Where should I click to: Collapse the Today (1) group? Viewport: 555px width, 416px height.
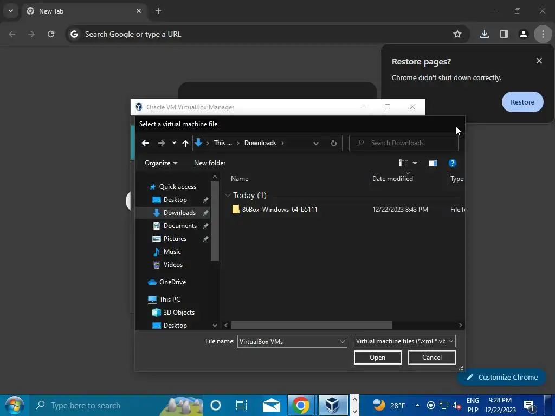pyautogui.click(x=228, y=195)
